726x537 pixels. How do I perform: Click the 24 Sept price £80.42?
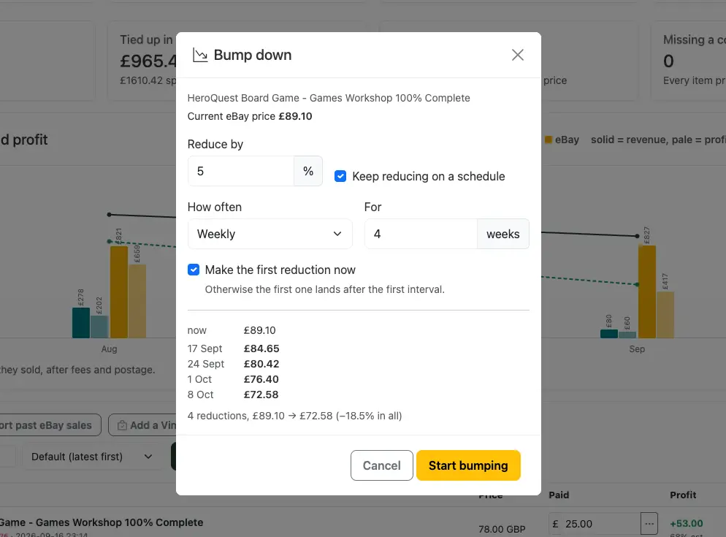point(261,364)
